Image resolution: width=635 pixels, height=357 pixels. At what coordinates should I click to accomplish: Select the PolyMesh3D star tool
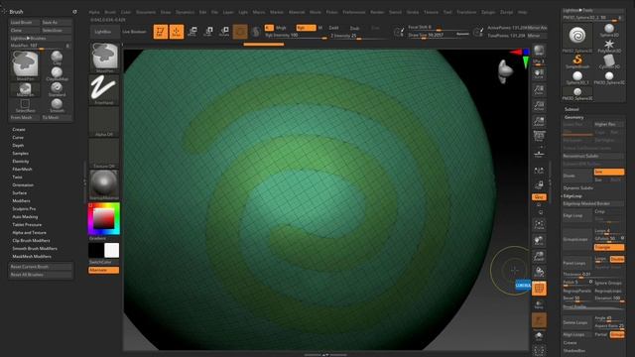608,46
